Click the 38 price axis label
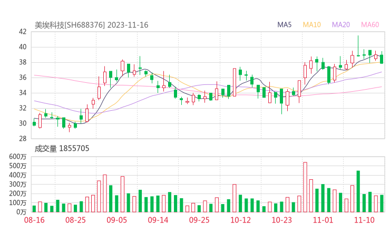Screen dimensions: 390x232 point(23,62)
